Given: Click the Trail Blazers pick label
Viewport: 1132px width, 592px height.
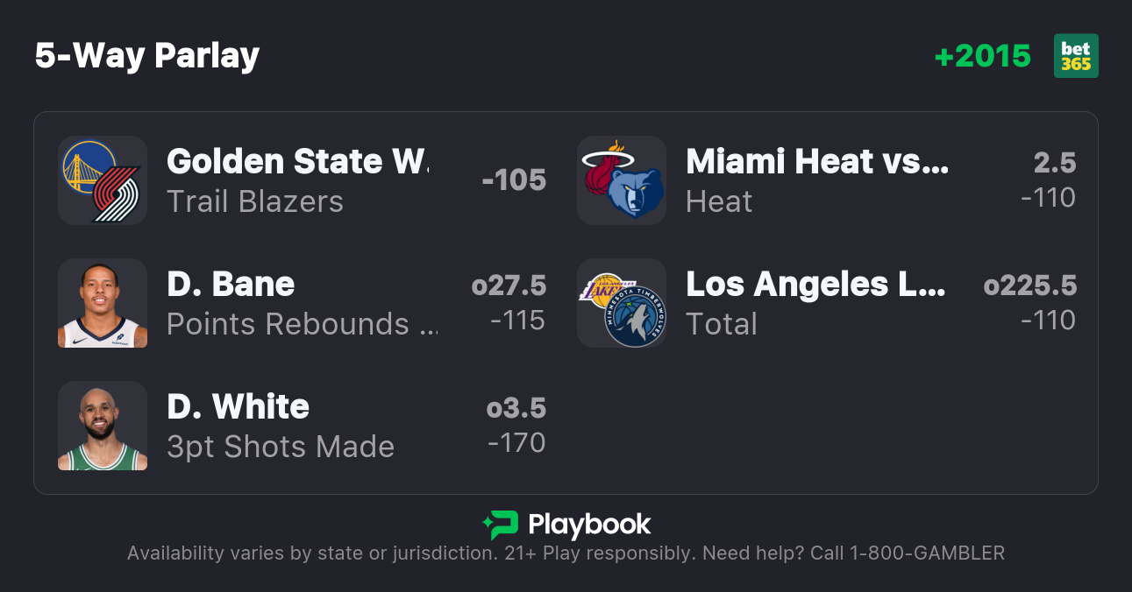Looking at the screenshot, I should pos(254,201).
